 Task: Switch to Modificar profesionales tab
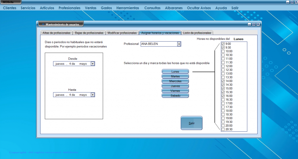pos(122,33)
